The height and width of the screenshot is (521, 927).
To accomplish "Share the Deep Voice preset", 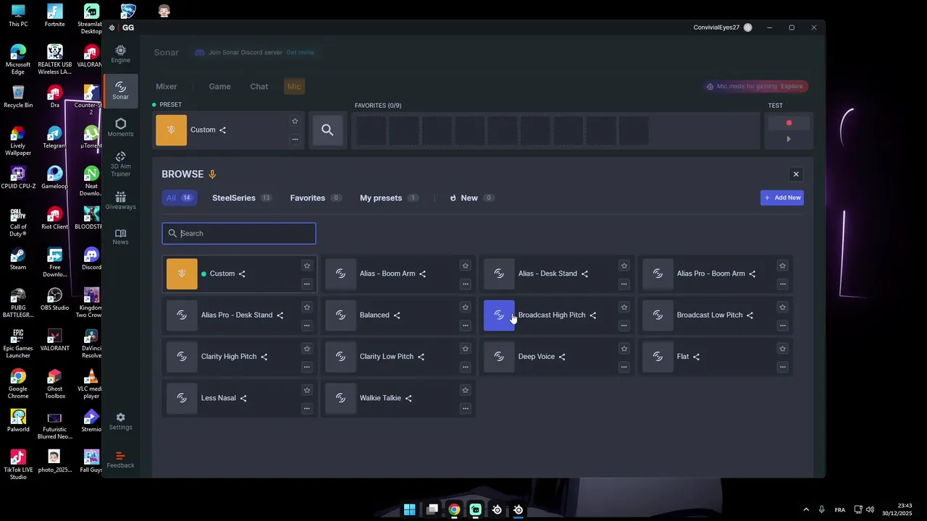I will tap(561, 357).
